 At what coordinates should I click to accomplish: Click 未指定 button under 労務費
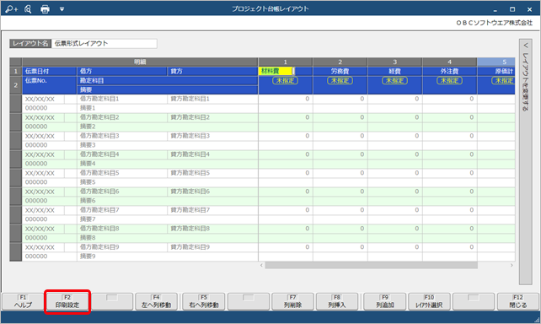[340, 80]
